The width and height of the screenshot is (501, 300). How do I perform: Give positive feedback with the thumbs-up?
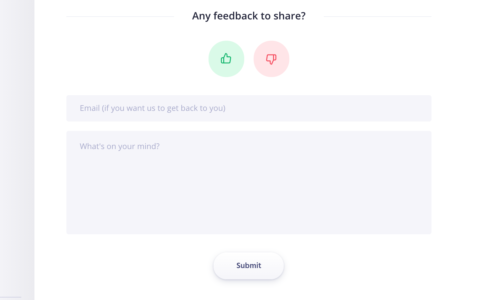point(226,59)
